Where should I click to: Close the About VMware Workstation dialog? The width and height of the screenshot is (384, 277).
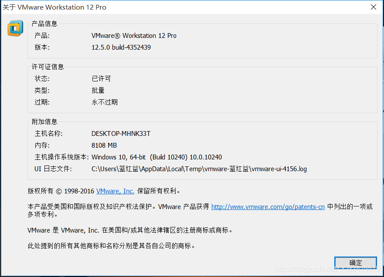(x=374, y=7)
